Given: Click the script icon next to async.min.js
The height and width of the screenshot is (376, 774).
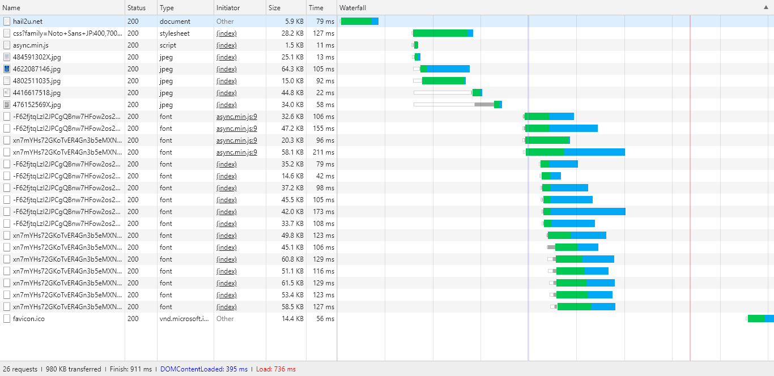Looking at the screenshot, I should tap(7, 45).
